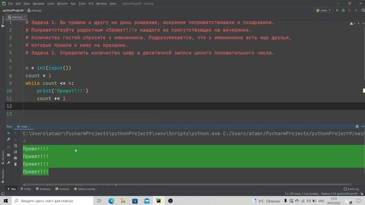Click the up arrow in Run panel
This screenshot has height=205, width=365.
pos(15,133)
